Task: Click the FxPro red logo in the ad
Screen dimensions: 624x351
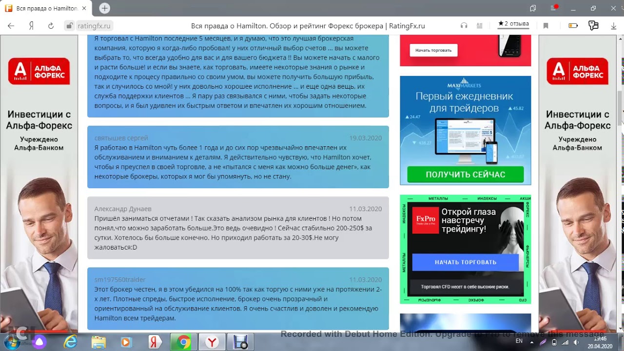Action: [425, 220]
